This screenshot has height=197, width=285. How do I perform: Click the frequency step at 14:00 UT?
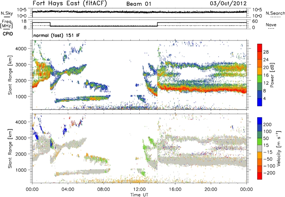157,24
